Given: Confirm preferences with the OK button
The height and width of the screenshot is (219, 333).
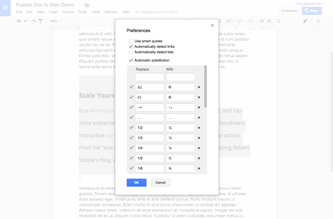Looking at the screenshot, I should coord(137,182).
